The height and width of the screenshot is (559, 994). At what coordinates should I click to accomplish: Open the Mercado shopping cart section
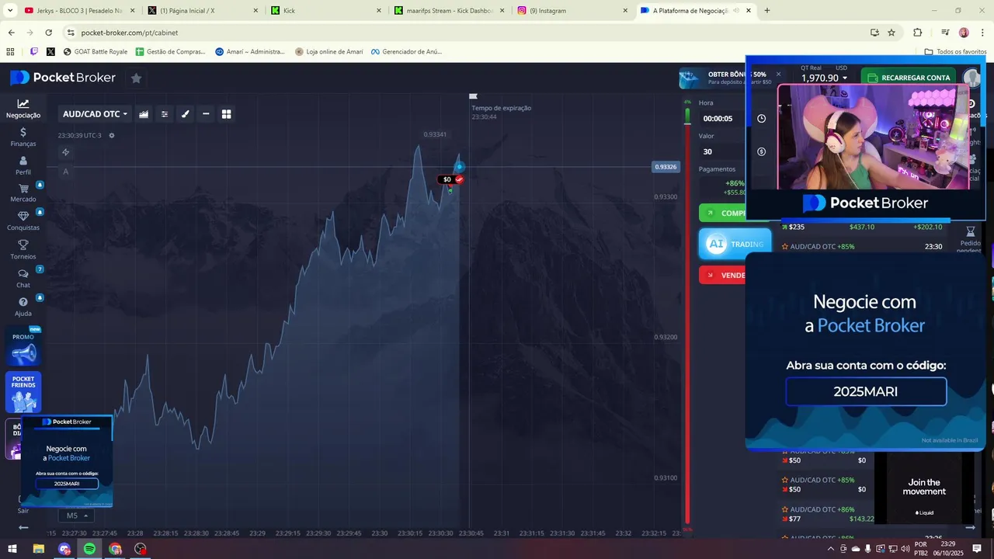23,193
